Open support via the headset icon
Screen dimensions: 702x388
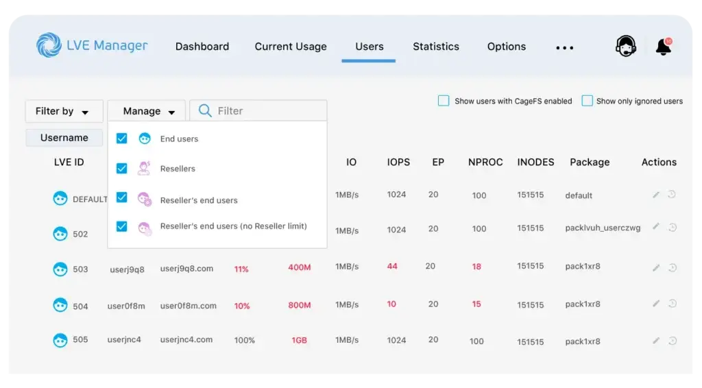coord(625,47)
